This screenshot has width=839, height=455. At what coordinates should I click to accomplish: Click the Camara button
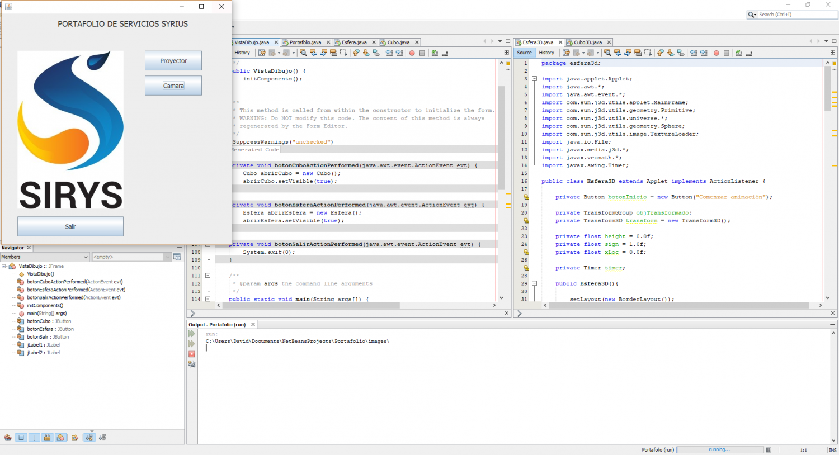[x=173, y=86]
